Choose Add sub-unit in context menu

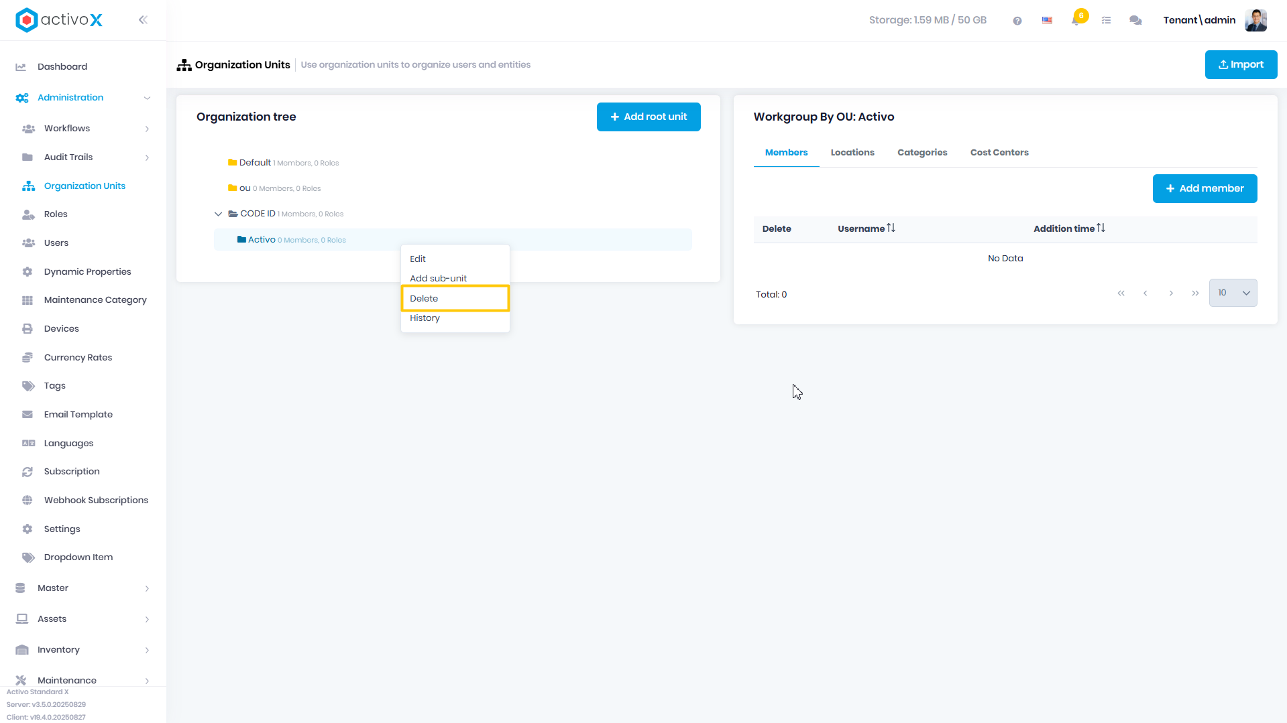[x=455, y=279]
